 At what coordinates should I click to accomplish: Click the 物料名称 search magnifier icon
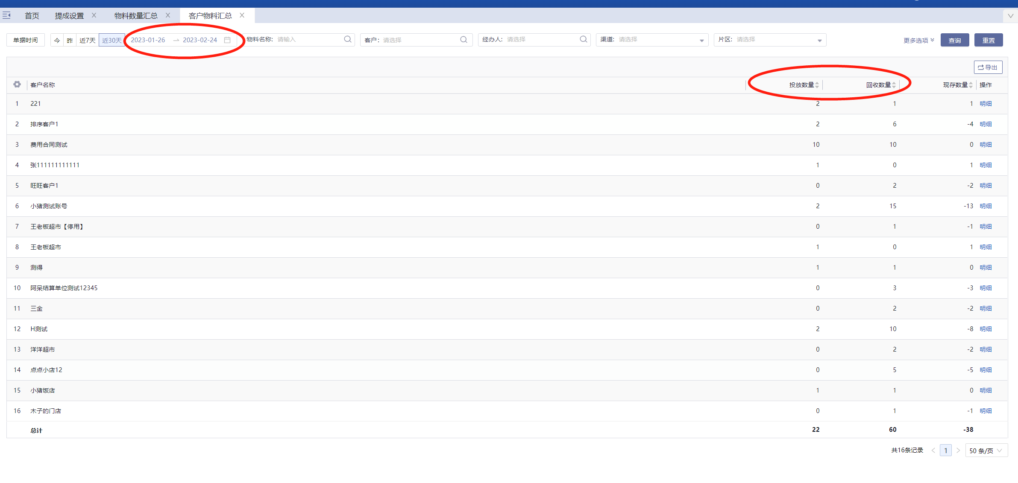pos(348,39)
